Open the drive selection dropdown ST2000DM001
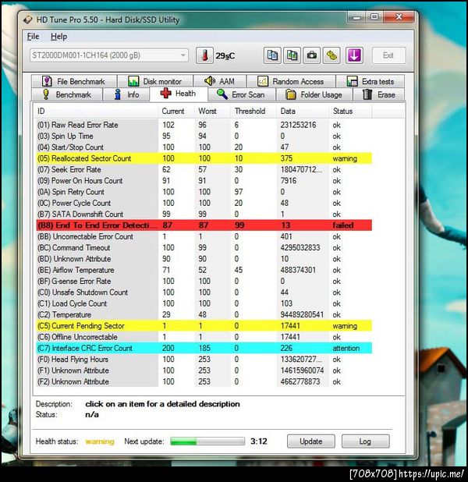 109,55
